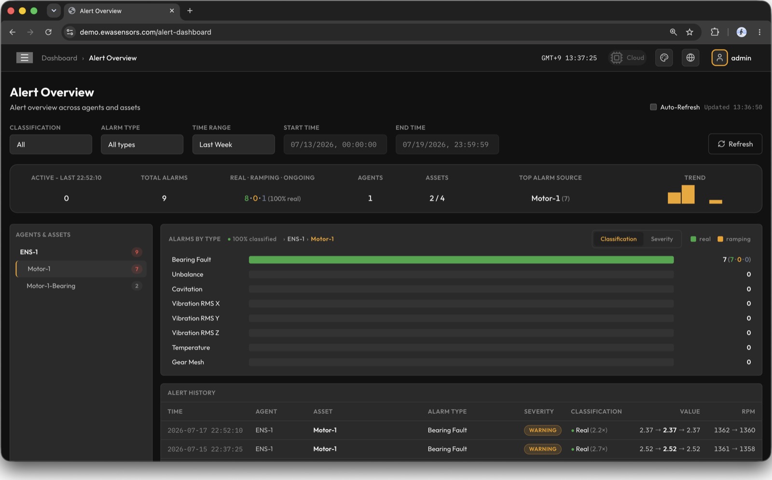Click the End Time field
Image resolution: width=772 pixels, height=480 pixels.
(447, 144)
